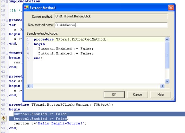This screenshot has height=133, width=185.
Task: Click the Extract Method title bar icon
Action: pos(26,8)
